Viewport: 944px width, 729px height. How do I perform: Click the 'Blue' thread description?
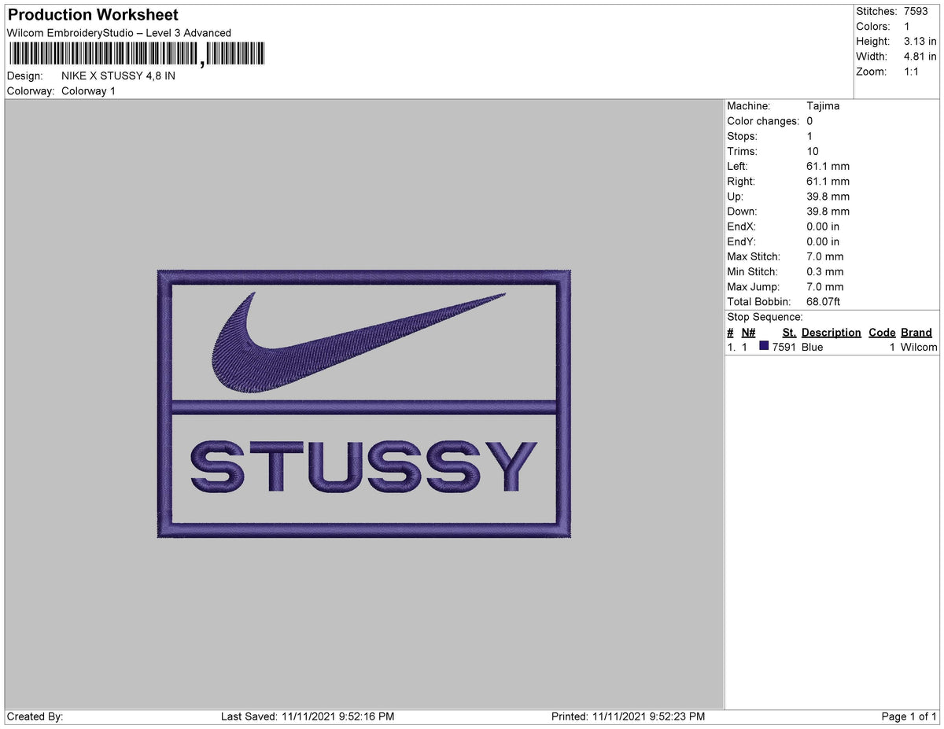[x=813, y=347]
